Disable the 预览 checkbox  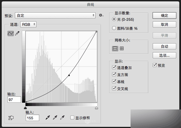[155, 65]
